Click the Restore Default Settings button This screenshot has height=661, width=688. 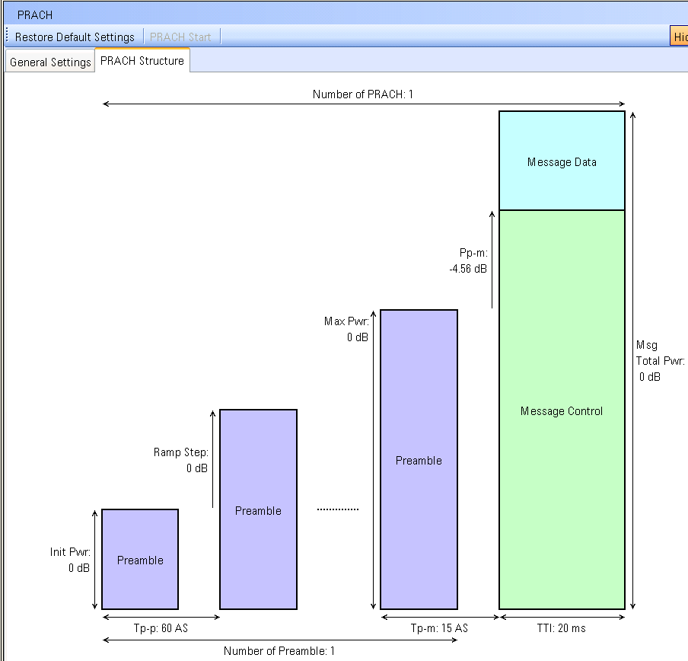tap(75, 37)
